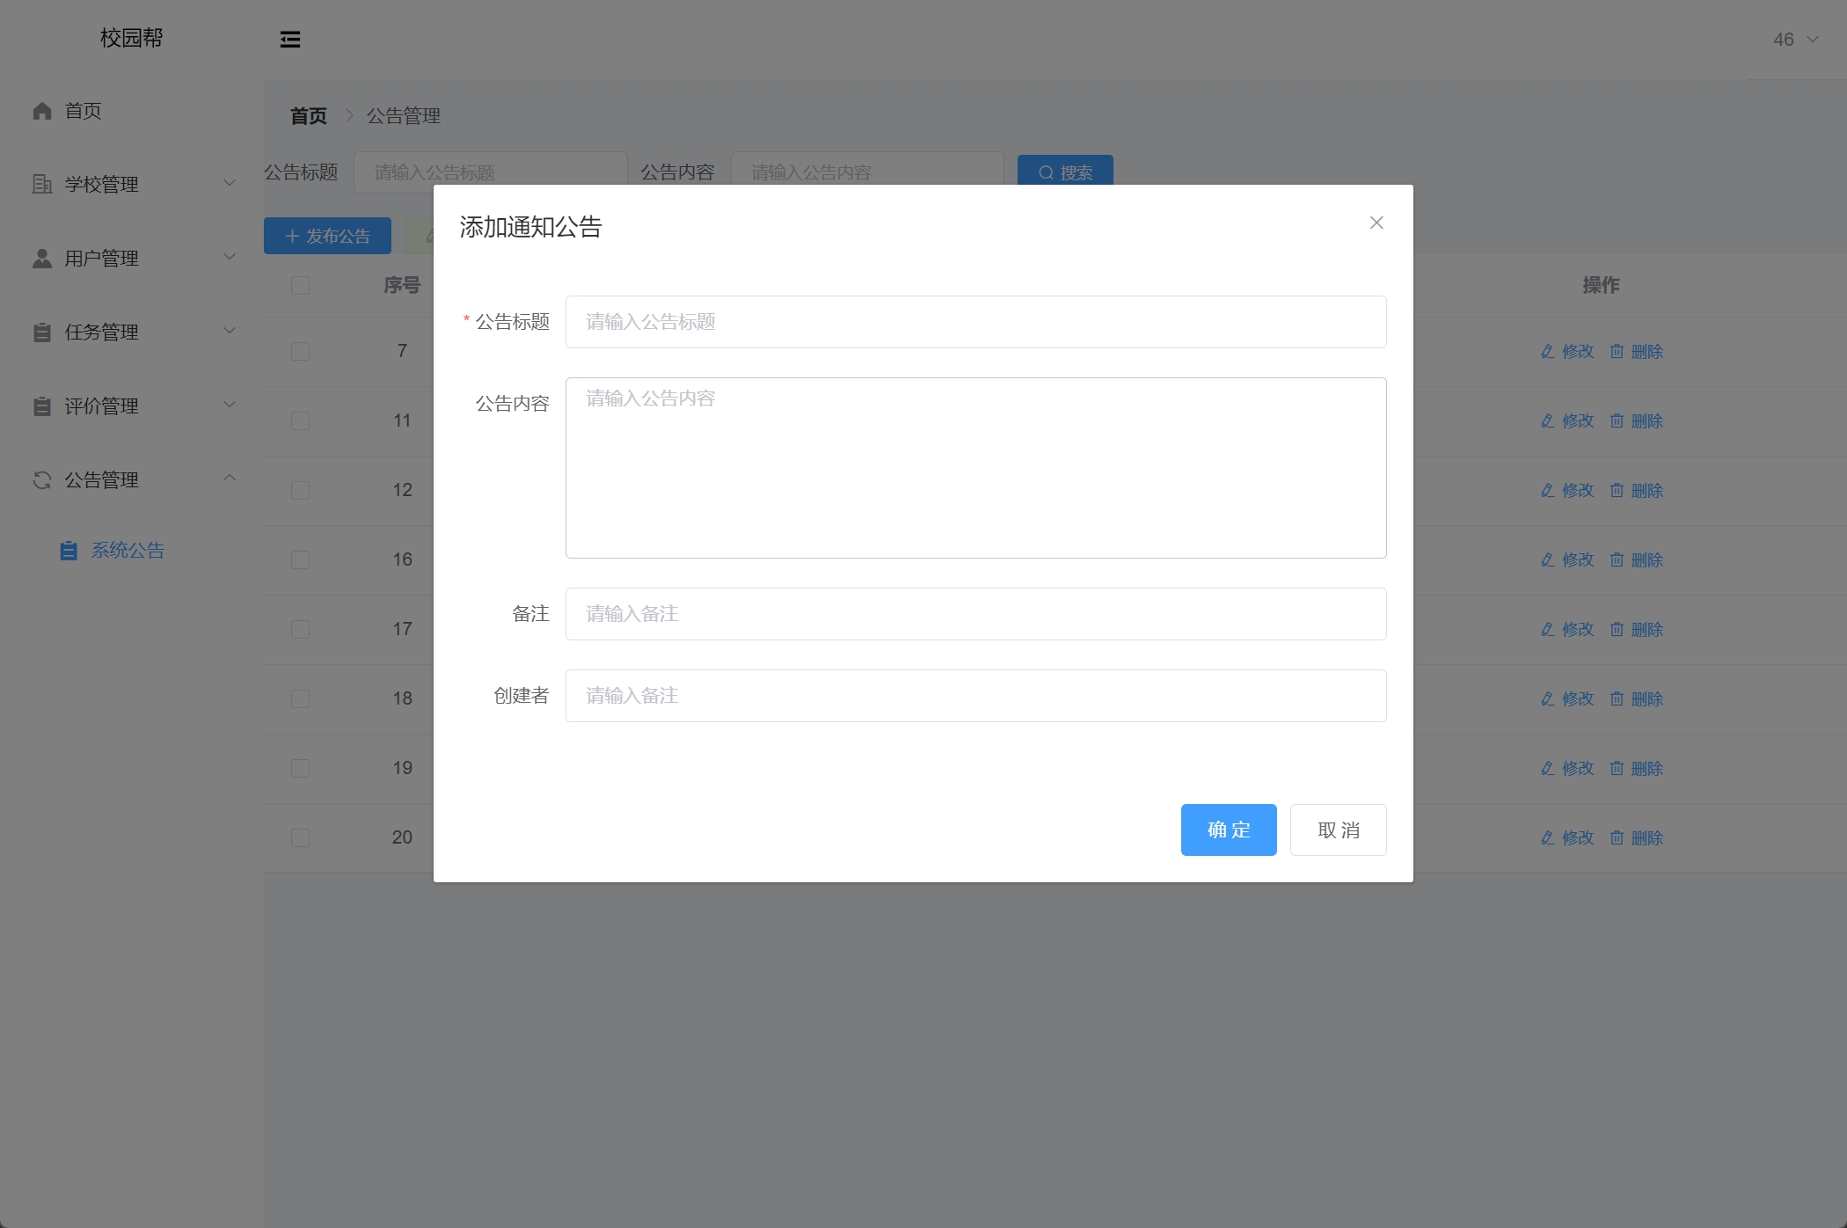Viewport: 1847px width, 1228px height.
Task: Click the 创建者 input field
Action: [x=975, y=696]
